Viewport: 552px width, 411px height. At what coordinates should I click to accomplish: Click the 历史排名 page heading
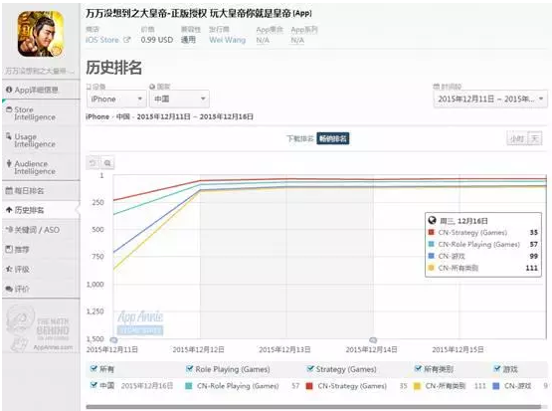pos(113,68)
